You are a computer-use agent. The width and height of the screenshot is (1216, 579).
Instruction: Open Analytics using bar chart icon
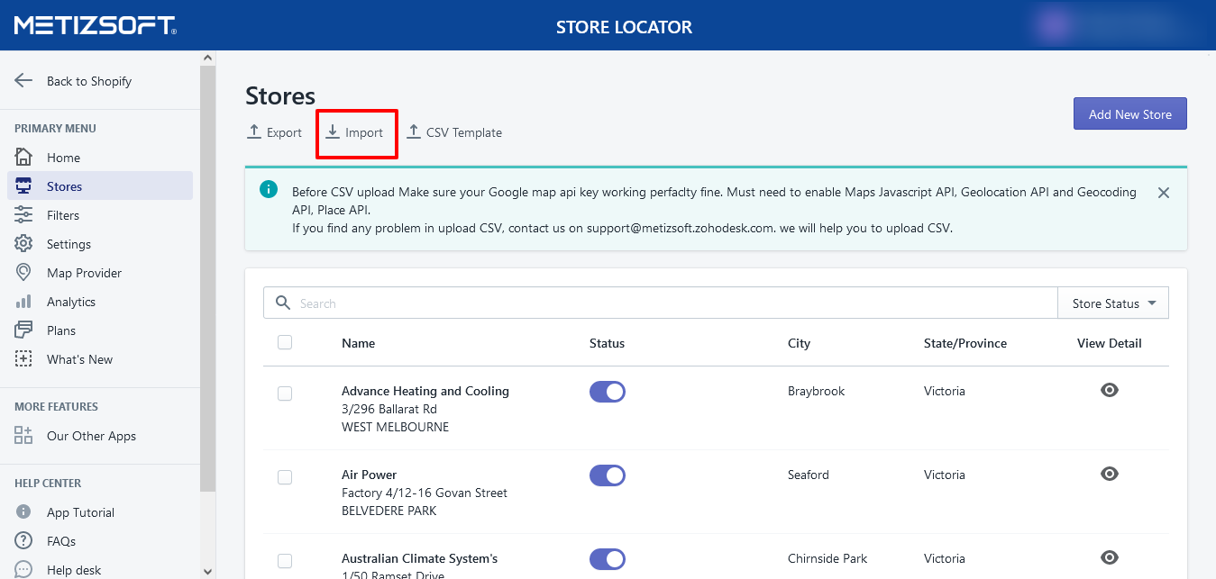point(23,302)
